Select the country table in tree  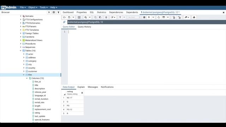[32, 68]
